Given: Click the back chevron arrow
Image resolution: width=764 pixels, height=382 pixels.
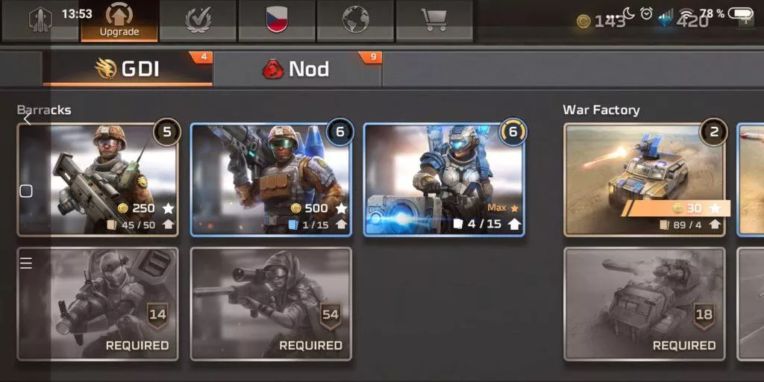Looking at the screenshot, I should click(x=28, y=118).
